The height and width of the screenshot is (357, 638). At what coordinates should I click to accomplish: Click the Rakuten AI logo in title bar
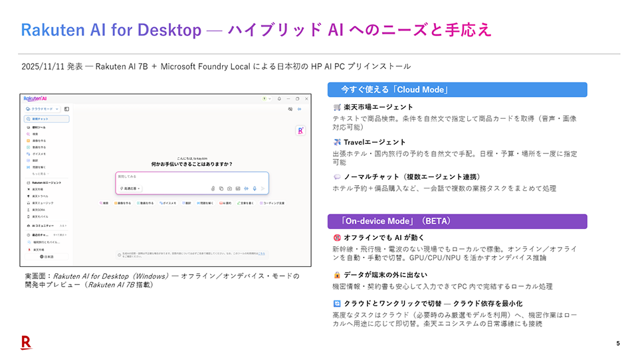(35, 98)
